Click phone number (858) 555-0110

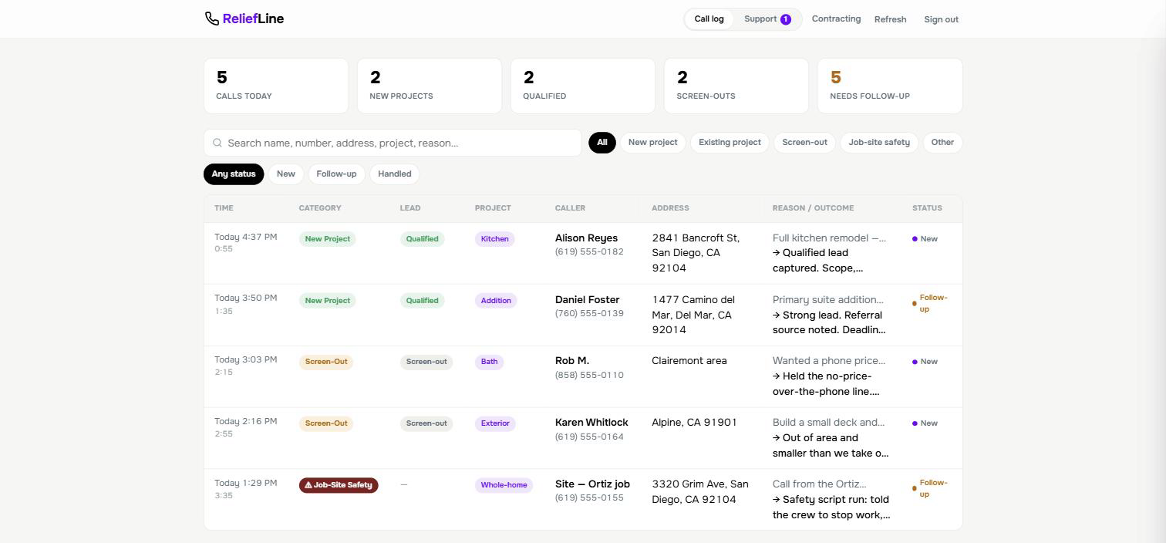coord(589,376)
